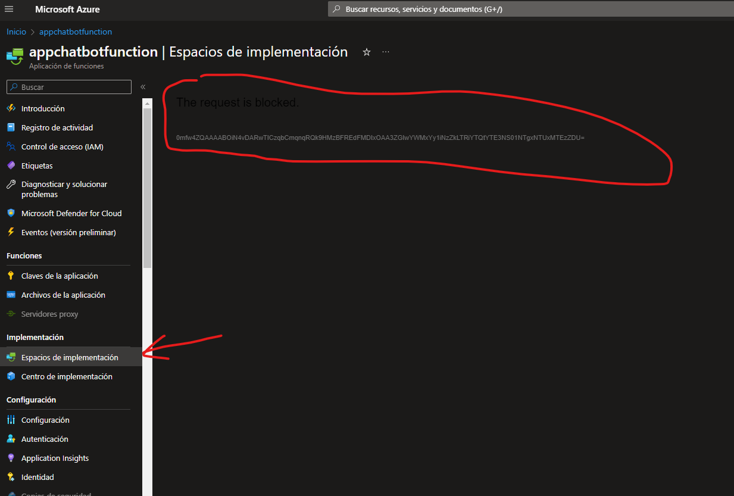Open Autenticación menu item
Image resolution: width=734 pixels, height=496 pixels.
tap(45, 439)
